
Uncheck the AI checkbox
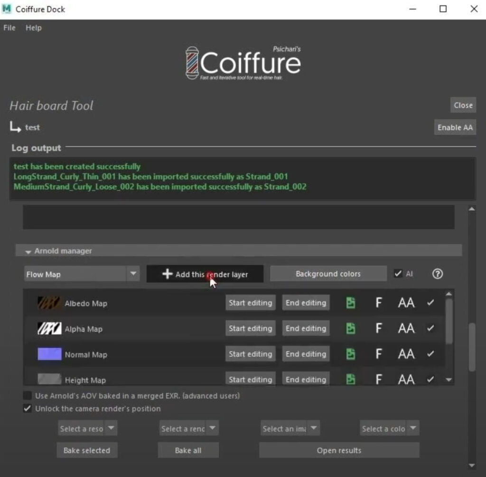point(398,274)
